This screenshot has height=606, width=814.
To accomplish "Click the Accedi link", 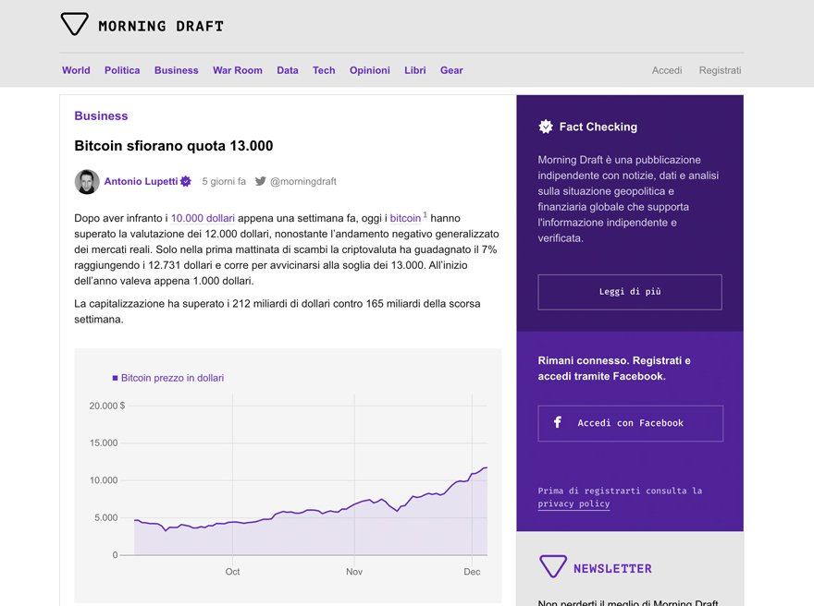I will (x=667, y=70).
